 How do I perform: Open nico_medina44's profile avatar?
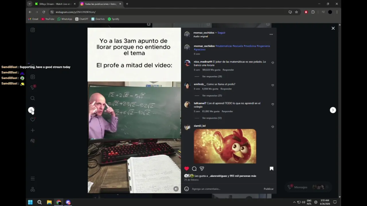[x=187, y=63]
